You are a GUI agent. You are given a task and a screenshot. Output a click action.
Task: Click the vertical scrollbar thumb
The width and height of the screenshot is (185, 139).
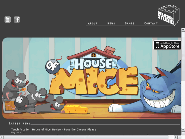click(x=183, y=56)
